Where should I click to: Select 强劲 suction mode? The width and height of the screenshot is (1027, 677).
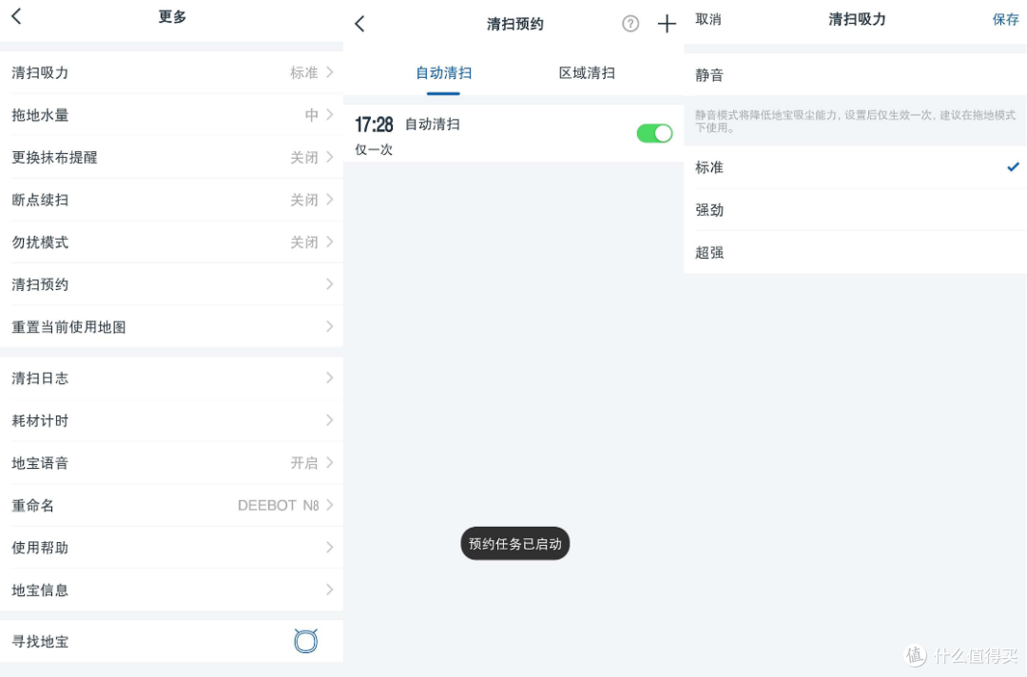855,210
